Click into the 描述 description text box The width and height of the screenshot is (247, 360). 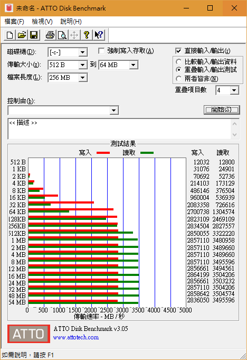tap(119, 129)
